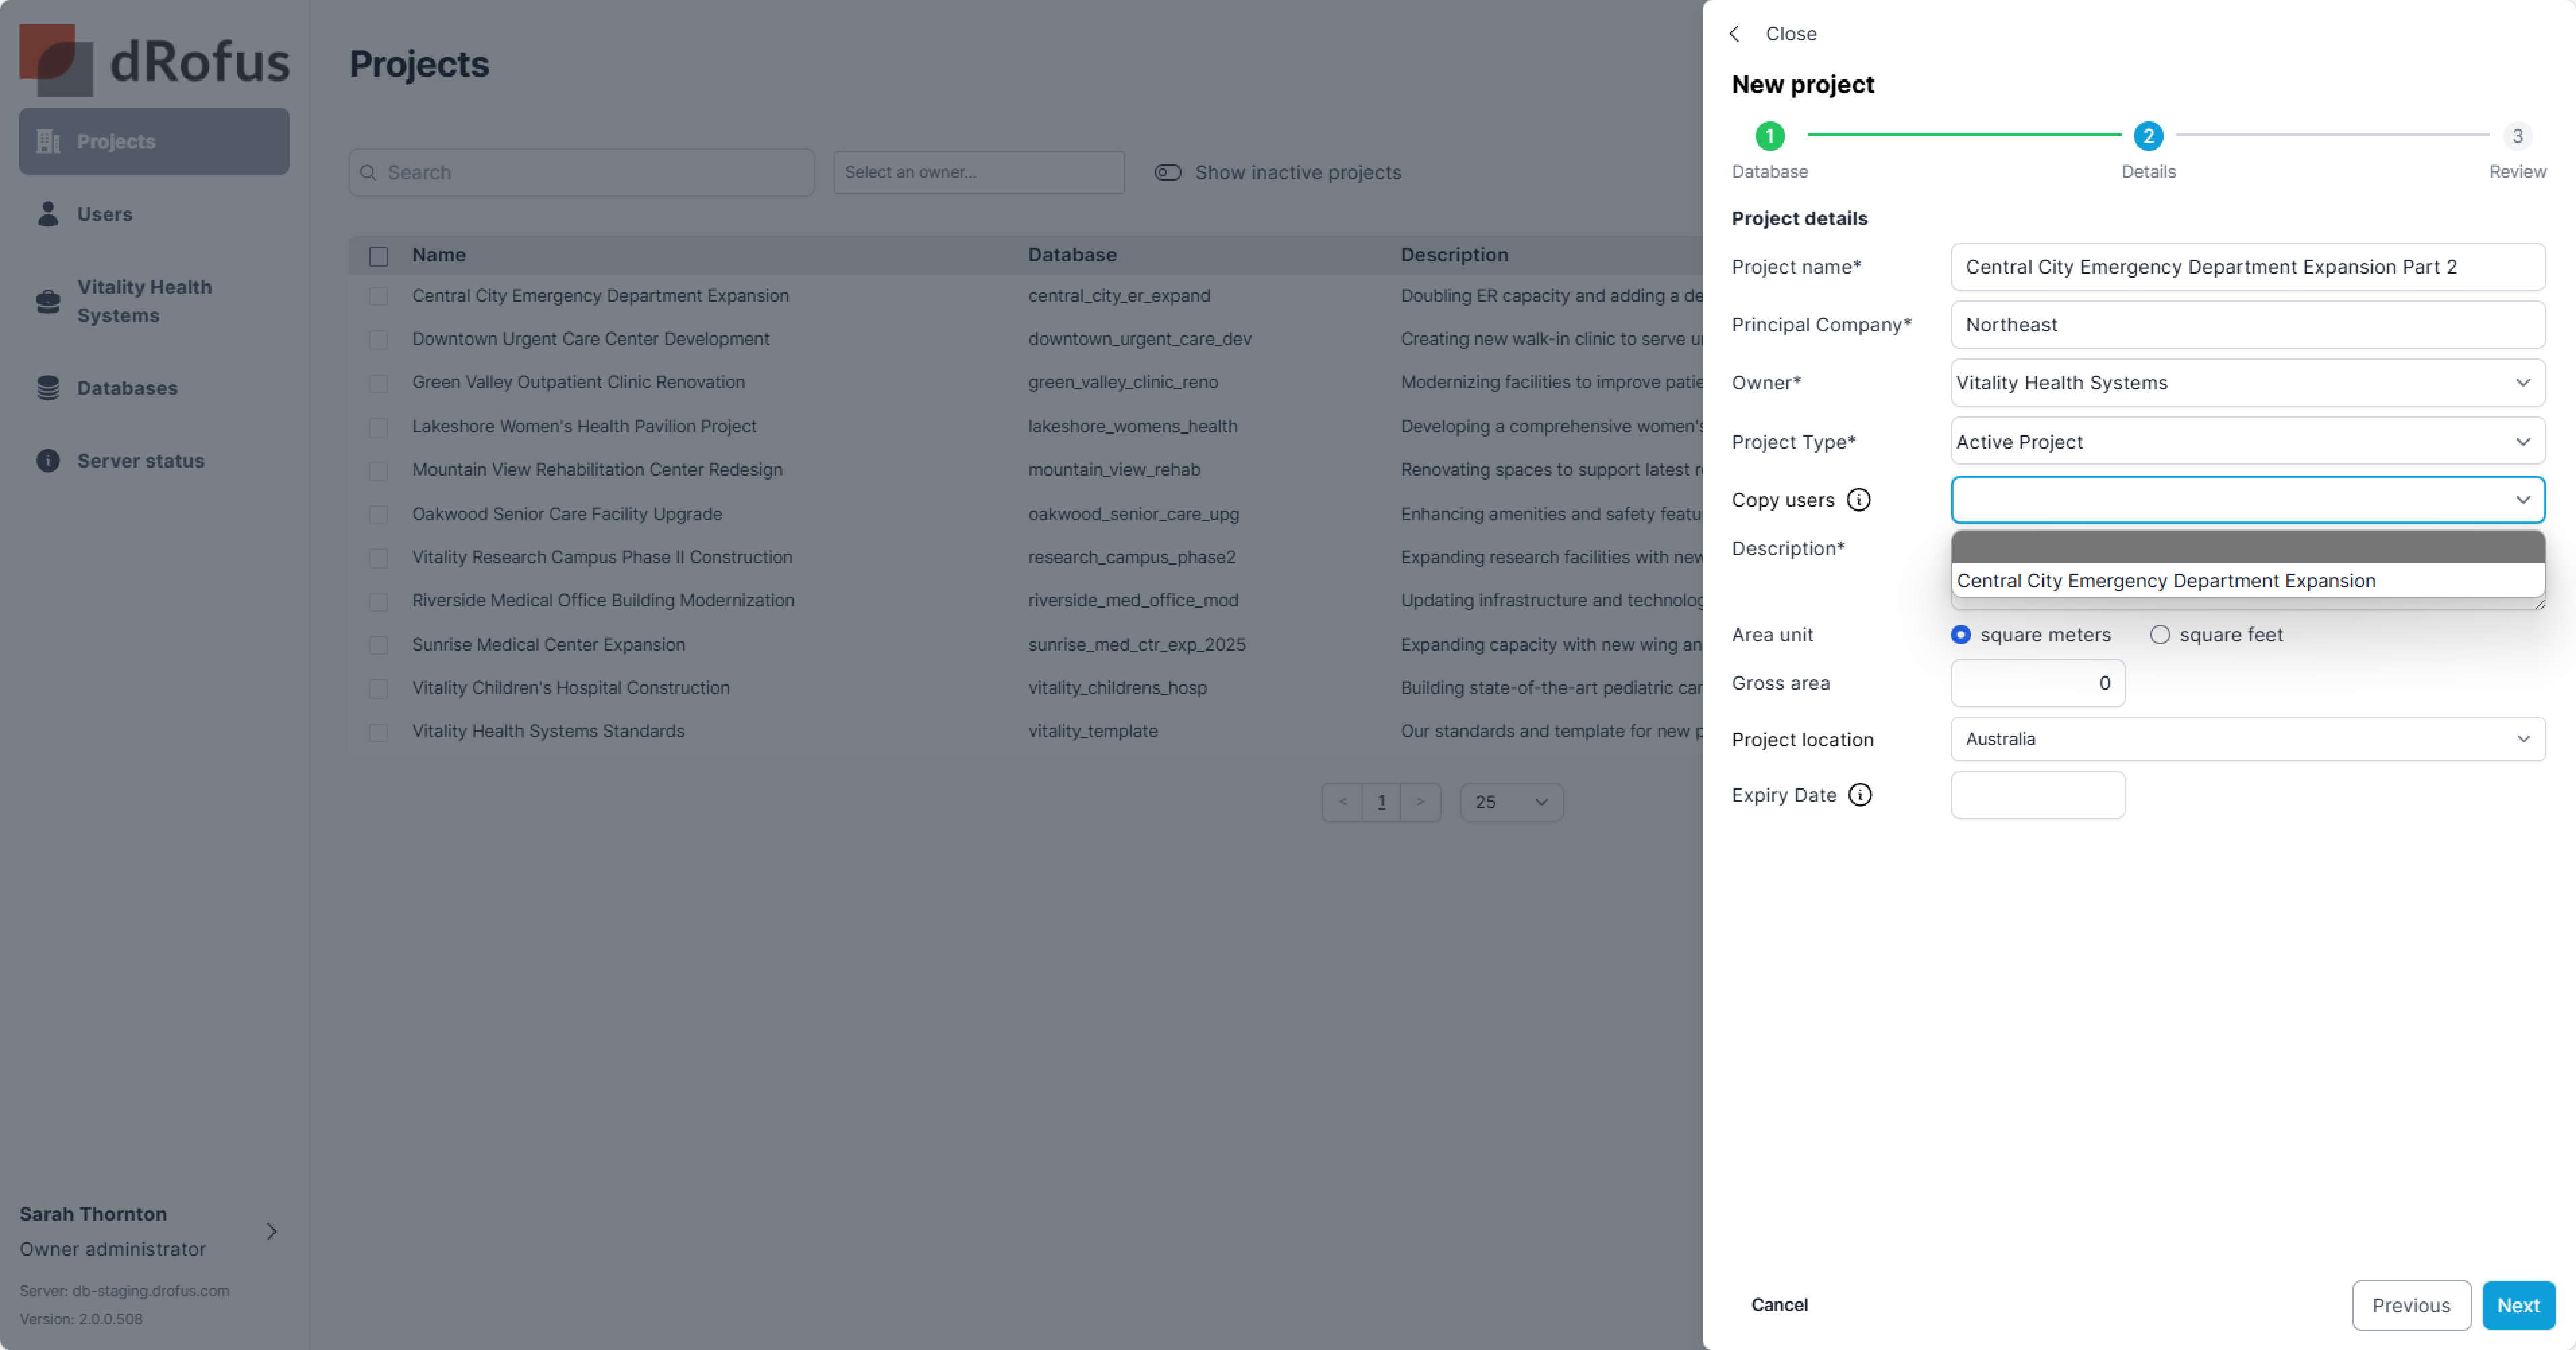The width and height of the screenshot is (2576, 1350).
Task: Click Mountain View Rehabilitation Center Redesign name
Action: click(597, 470)
